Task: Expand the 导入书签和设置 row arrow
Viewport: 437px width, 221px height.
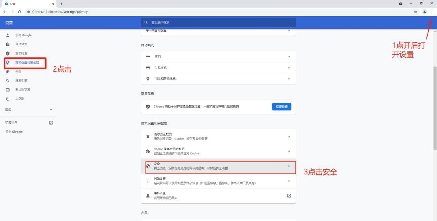Action: (289, 30)
